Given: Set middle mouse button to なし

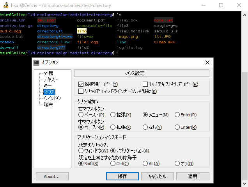Looking at the screenshot, I should coord(145,127).
